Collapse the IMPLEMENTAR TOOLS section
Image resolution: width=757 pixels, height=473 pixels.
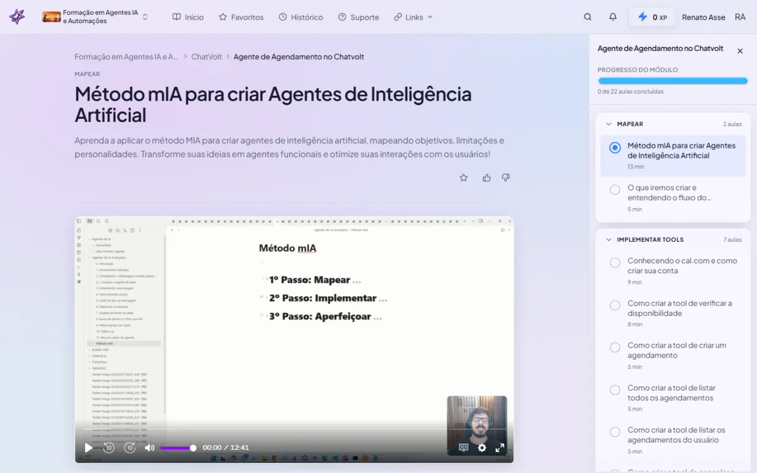[609, 239]
